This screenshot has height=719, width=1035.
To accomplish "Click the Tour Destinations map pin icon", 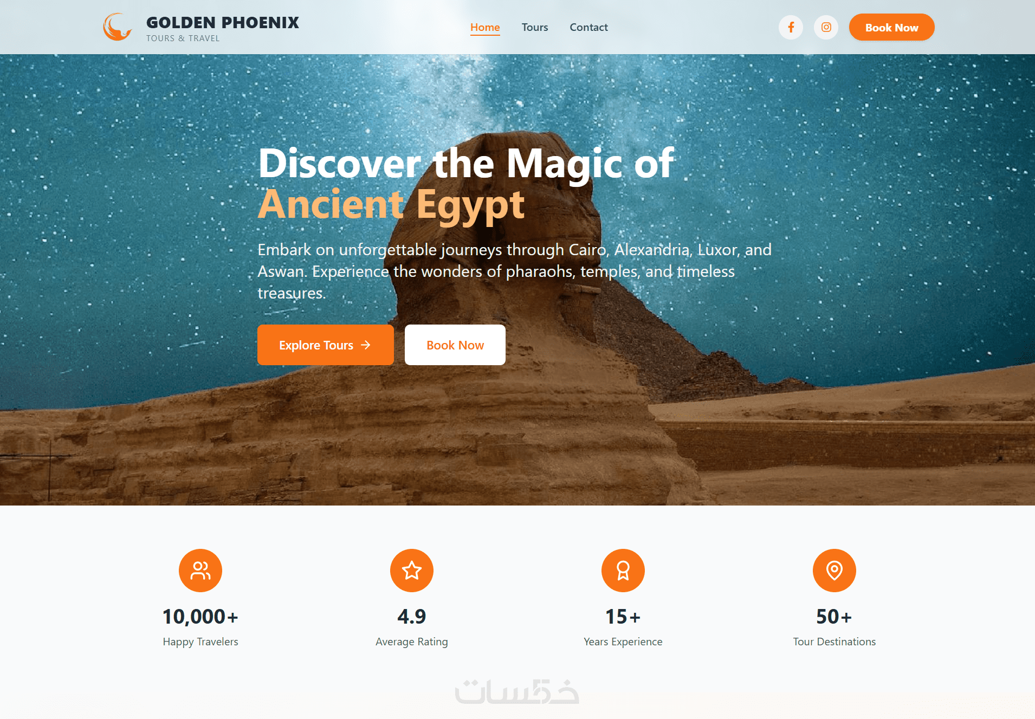I will (x=835, y=571).
